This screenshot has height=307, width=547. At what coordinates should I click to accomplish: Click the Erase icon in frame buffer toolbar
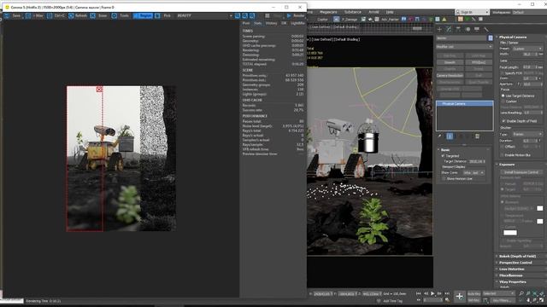point(93,15)
